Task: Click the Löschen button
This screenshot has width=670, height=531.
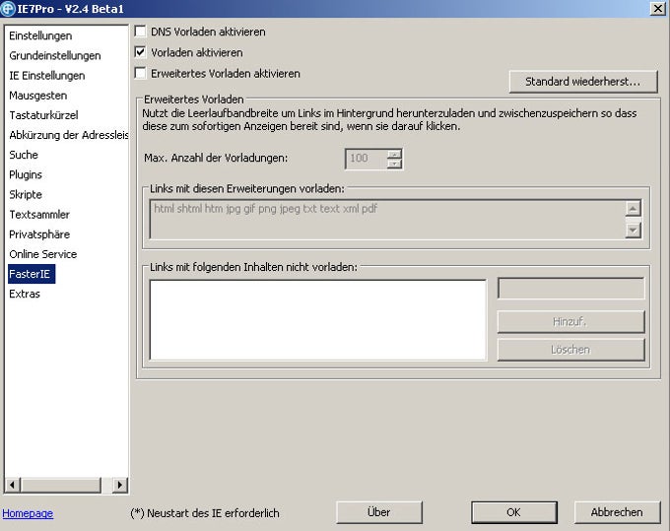Action: click(x=570, y=350)
